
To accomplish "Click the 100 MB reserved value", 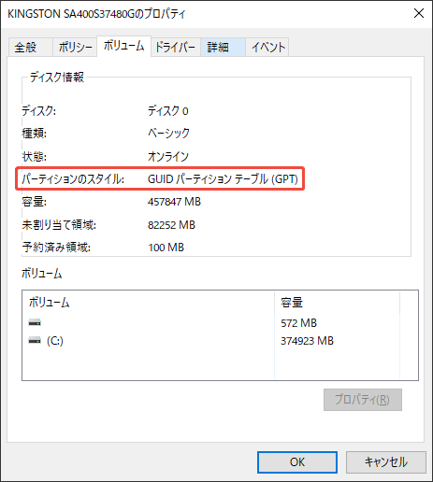I will (x=166, y=248).
